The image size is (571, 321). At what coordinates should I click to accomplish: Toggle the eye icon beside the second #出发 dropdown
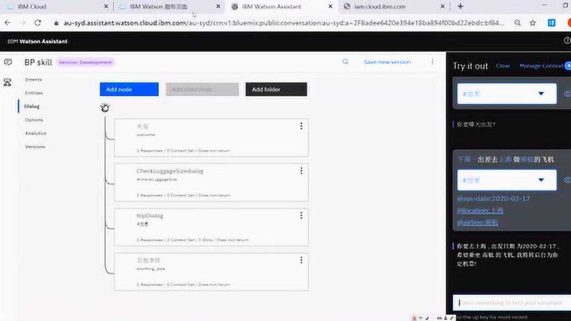pyautogui.click(x=567, y=180)
